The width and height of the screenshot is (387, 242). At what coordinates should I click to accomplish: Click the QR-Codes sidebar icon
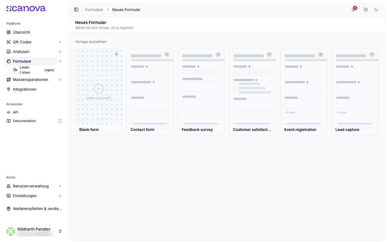point(9,42)
